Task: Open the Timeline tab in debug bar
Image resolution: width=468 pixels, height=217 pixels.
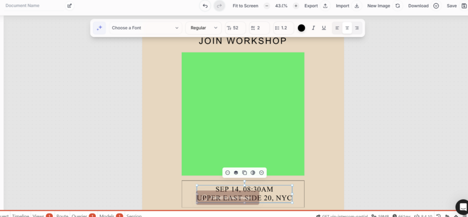Action: 20,216
